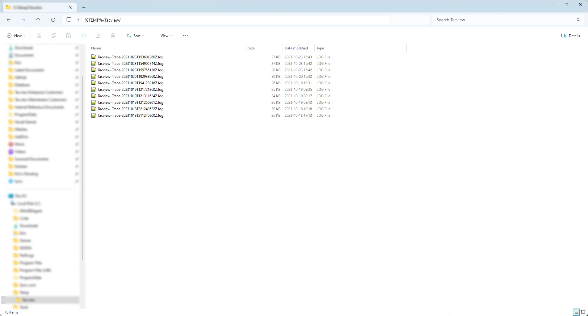Refresh the current folder view
This screenshot has height=316, width=588.
53,20
